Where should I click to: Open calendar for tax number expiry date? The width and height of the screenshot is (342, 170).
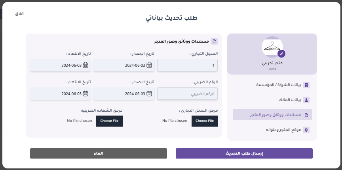(85, 94)
